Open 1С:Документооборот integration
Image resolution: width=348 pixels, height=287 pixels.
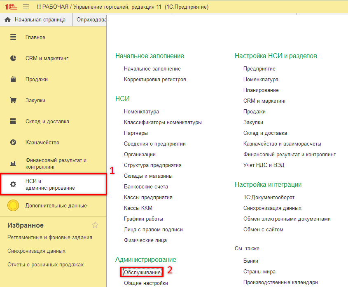click(x=269, y=198)
